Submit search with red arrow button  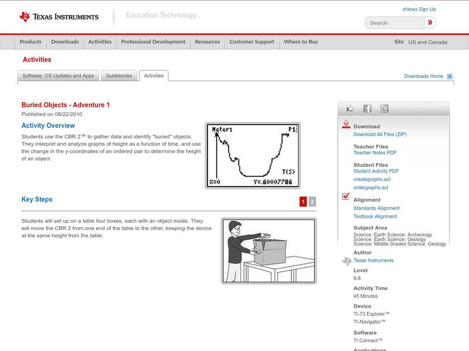(430, 22)
